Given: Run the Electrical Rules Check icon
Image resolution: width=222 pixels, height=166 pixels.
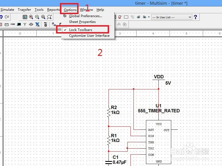Looking at the screenshot, I should [120, 17].
